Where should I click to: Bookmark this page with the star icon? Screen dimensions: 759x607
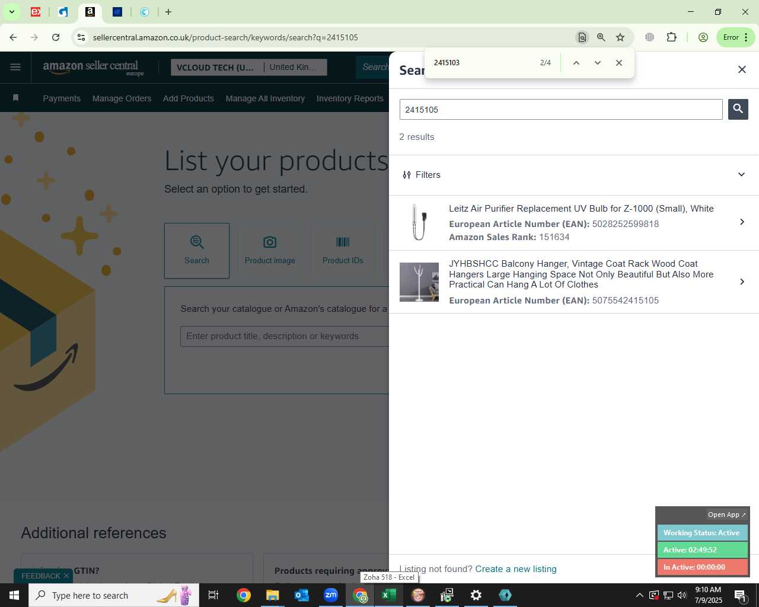click(x=620, y=37)
